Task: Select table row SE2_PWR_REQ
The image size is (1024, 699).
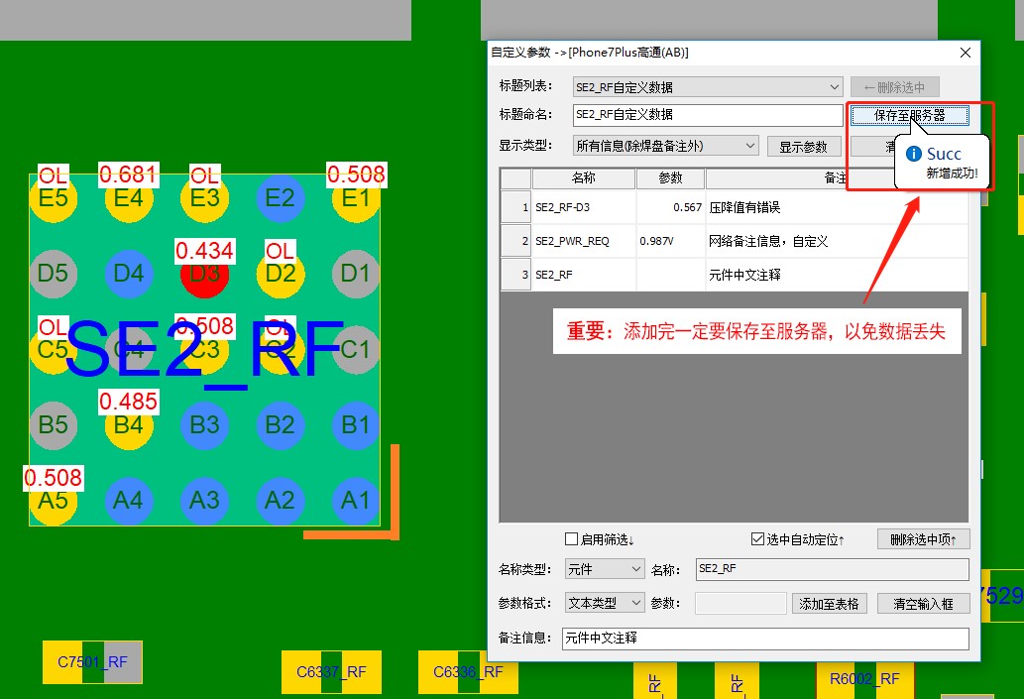Action: [x=734, y=241]
